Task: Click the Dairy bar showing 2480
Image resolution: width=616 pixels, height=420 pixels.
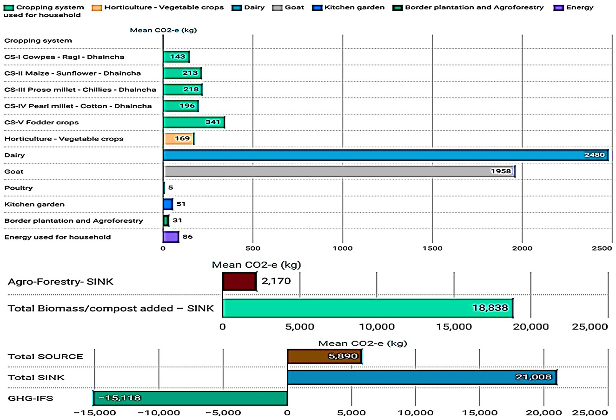Action: click(386, 155)
